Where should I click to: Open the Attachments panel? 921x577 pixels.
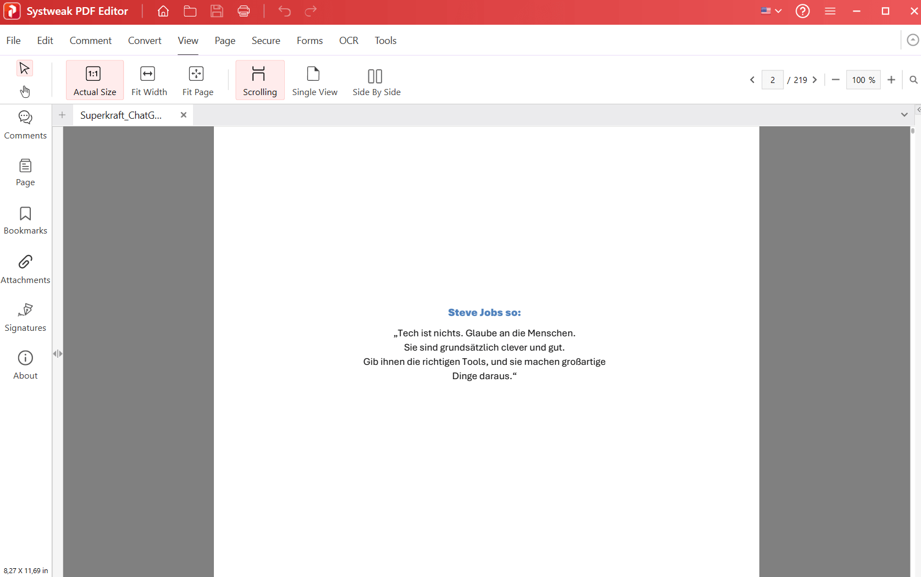(25, 268)
